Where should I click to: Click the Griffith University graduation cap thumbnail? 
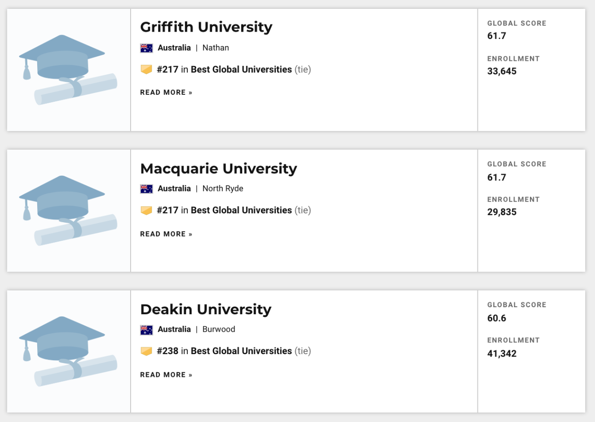pyautogui.click(x=68, y=70)
